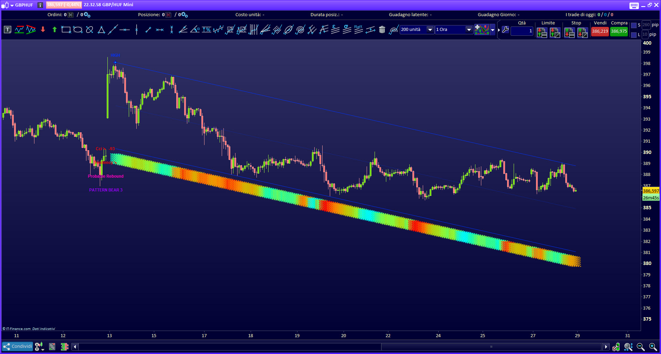The width and height of the screenshot is (661, 354).
Task: Zoom in on the chart
Action: coord(652,347)
